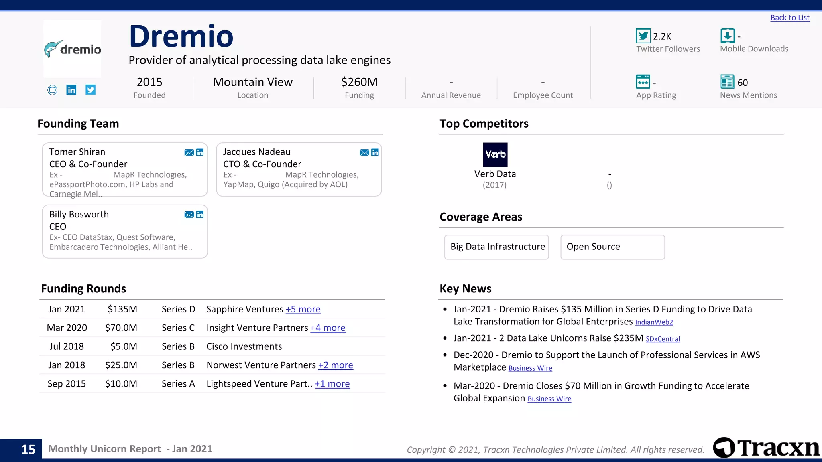This screenshot has width=822, height=462.
Task: Click the Twitter Followers bird icon
Action: (643, 36)
